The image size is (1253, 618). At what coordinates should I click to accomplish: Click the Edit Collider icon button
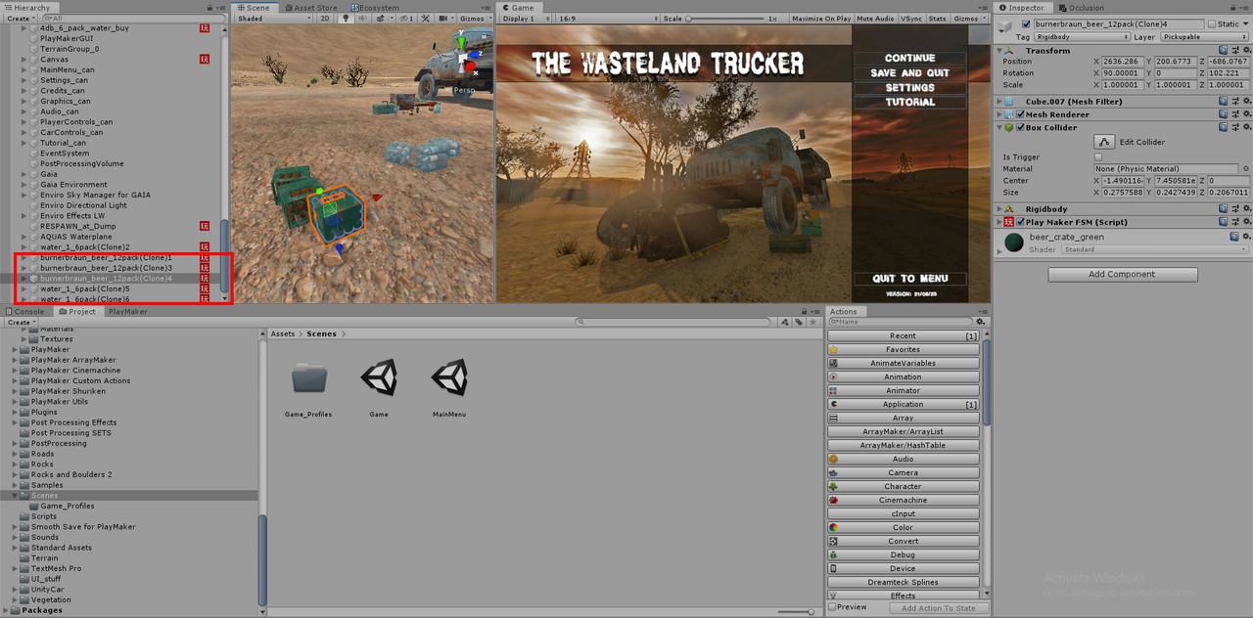[x=1105, y=142]
